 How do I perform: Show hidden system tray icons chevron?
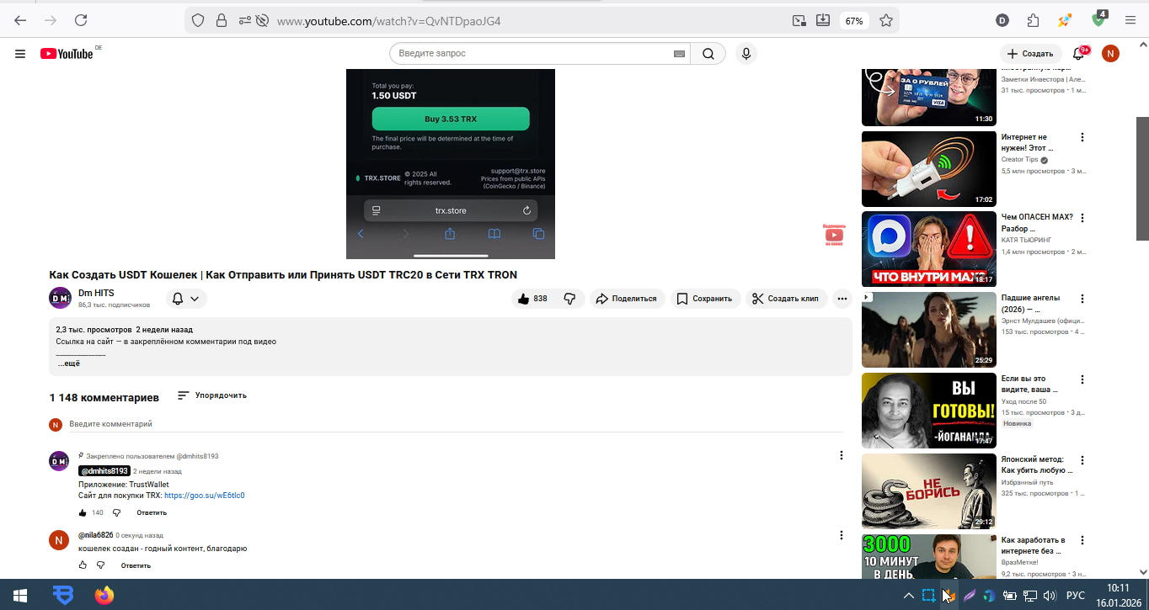click(x=908, y=596)
